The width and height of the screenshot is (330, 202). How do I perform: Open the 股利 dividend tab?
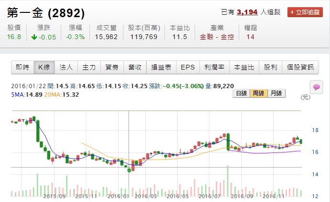tap(270, 68)
